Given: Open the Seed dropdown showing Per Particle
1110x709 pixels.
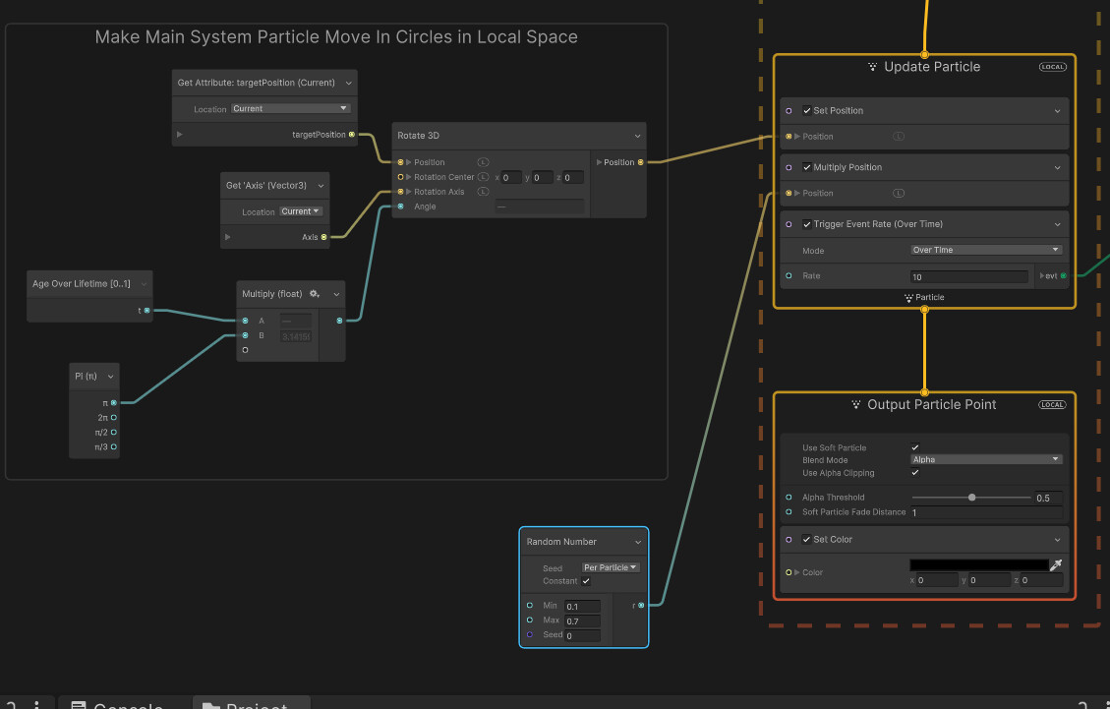Looking at the screenshot, I should pyautogui.click(x=610, y=566).
